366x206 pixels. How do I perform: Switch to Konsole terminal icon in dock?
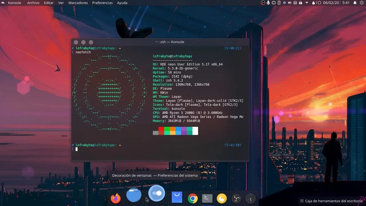(207, 198)
